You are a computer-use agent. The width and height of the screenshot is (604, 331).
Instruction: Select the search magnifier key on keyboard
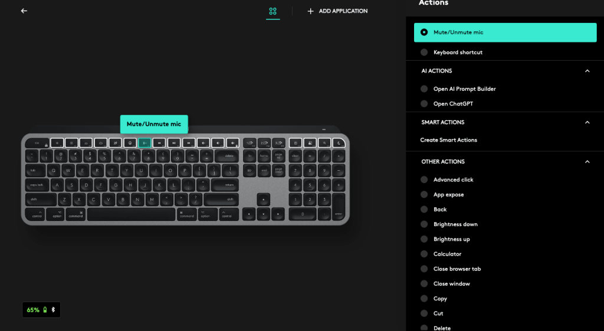coord(324,143)
